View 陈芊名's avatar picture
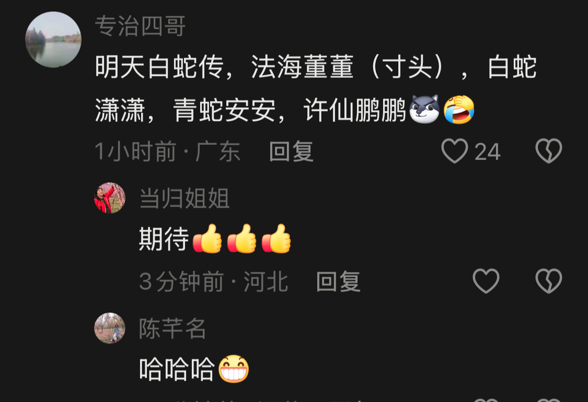This screenshot has width=588, height=402. coord(110,328)
